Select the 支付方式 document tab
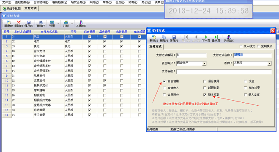279x152 pixels. pyautogui.click(x=30, y=8)
